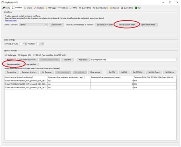This screenshot has height=147, width=181.
Task: Click the Bioreplicate column header
Action: pos(112,77)
